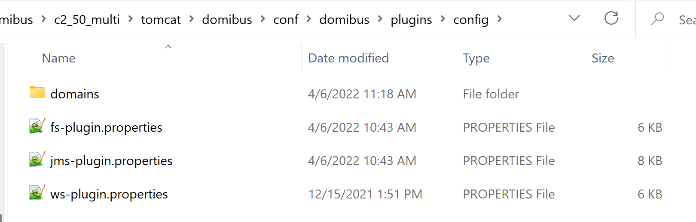The width and height of the screenshot is (696, 222).
Task: Select the fs-plugin.properties file icon
Action: [x=37, y=126]
